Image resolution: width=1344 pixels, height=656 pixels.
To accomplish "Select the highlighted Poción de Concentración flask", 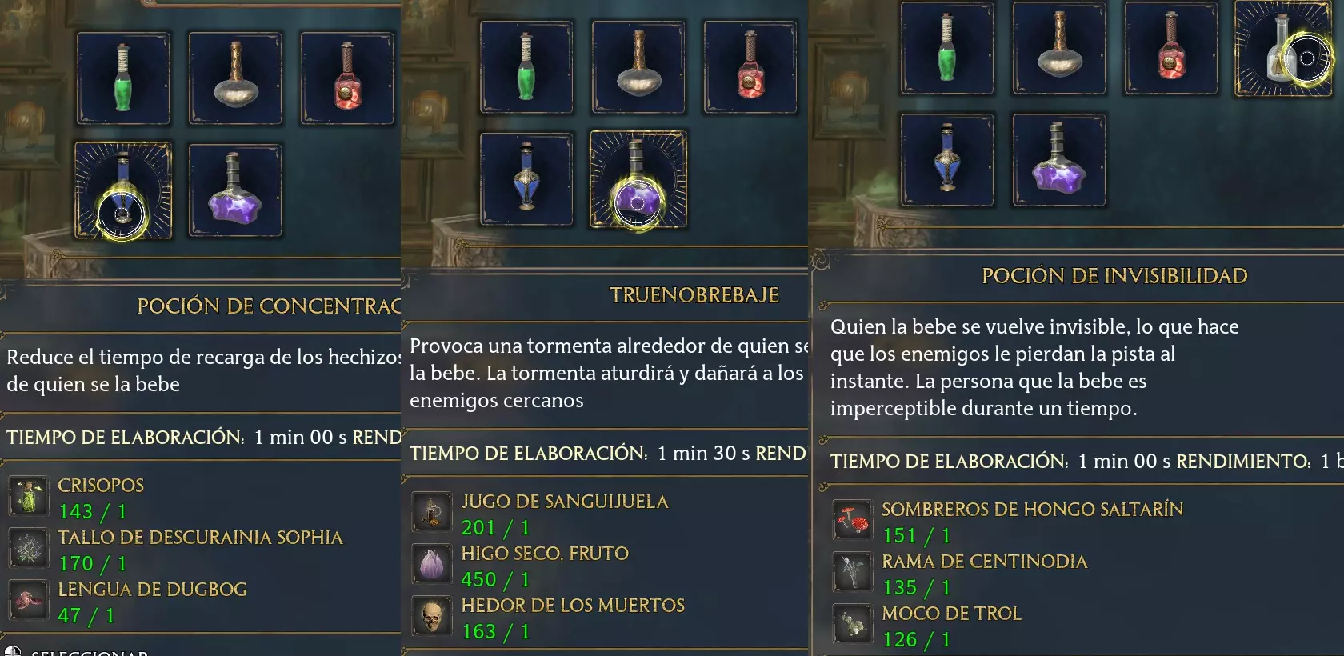I will (x=122, y=190).
